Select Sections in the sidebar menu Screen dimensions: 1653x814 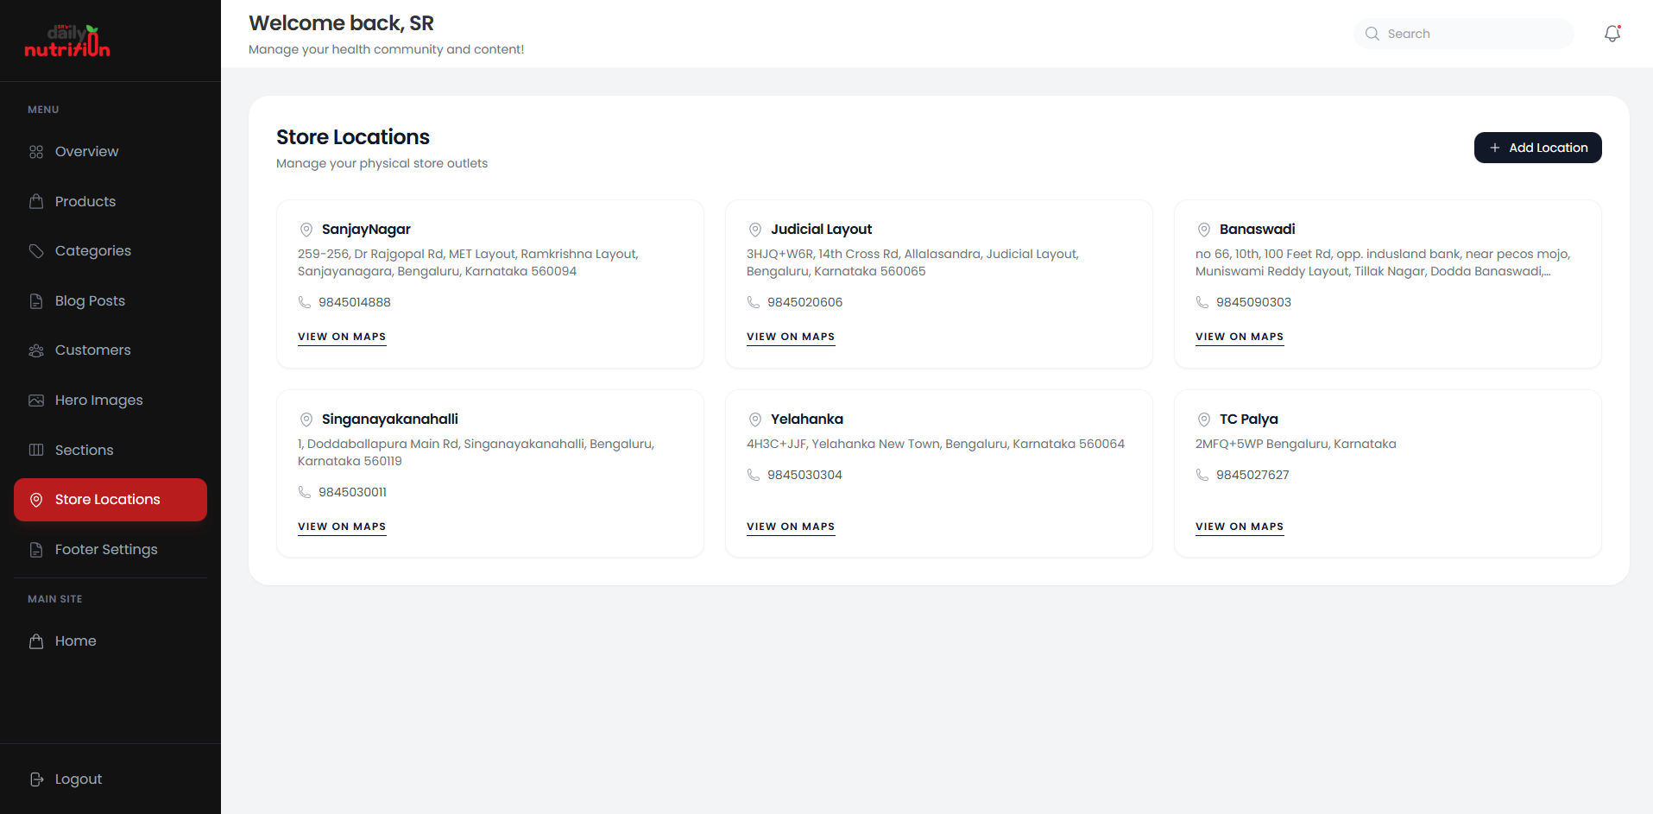[84, 450]
